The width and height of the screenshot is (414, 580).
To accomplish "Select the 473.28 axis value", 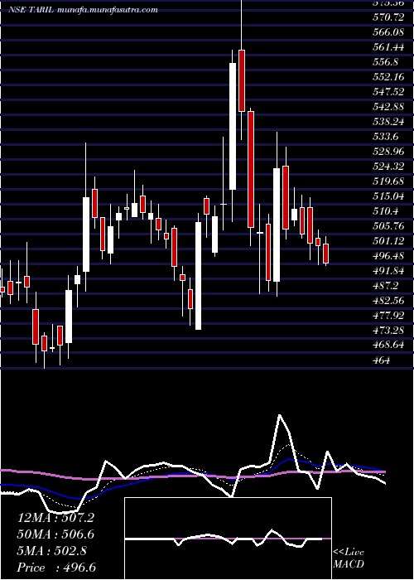I will [x=388, y=331].
